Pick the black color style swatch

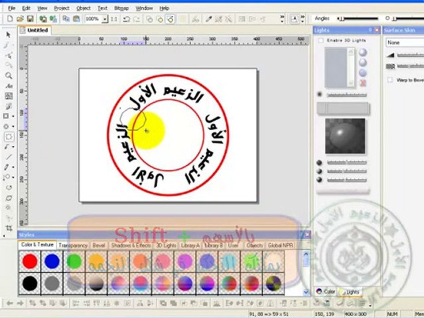pos(30,284)
